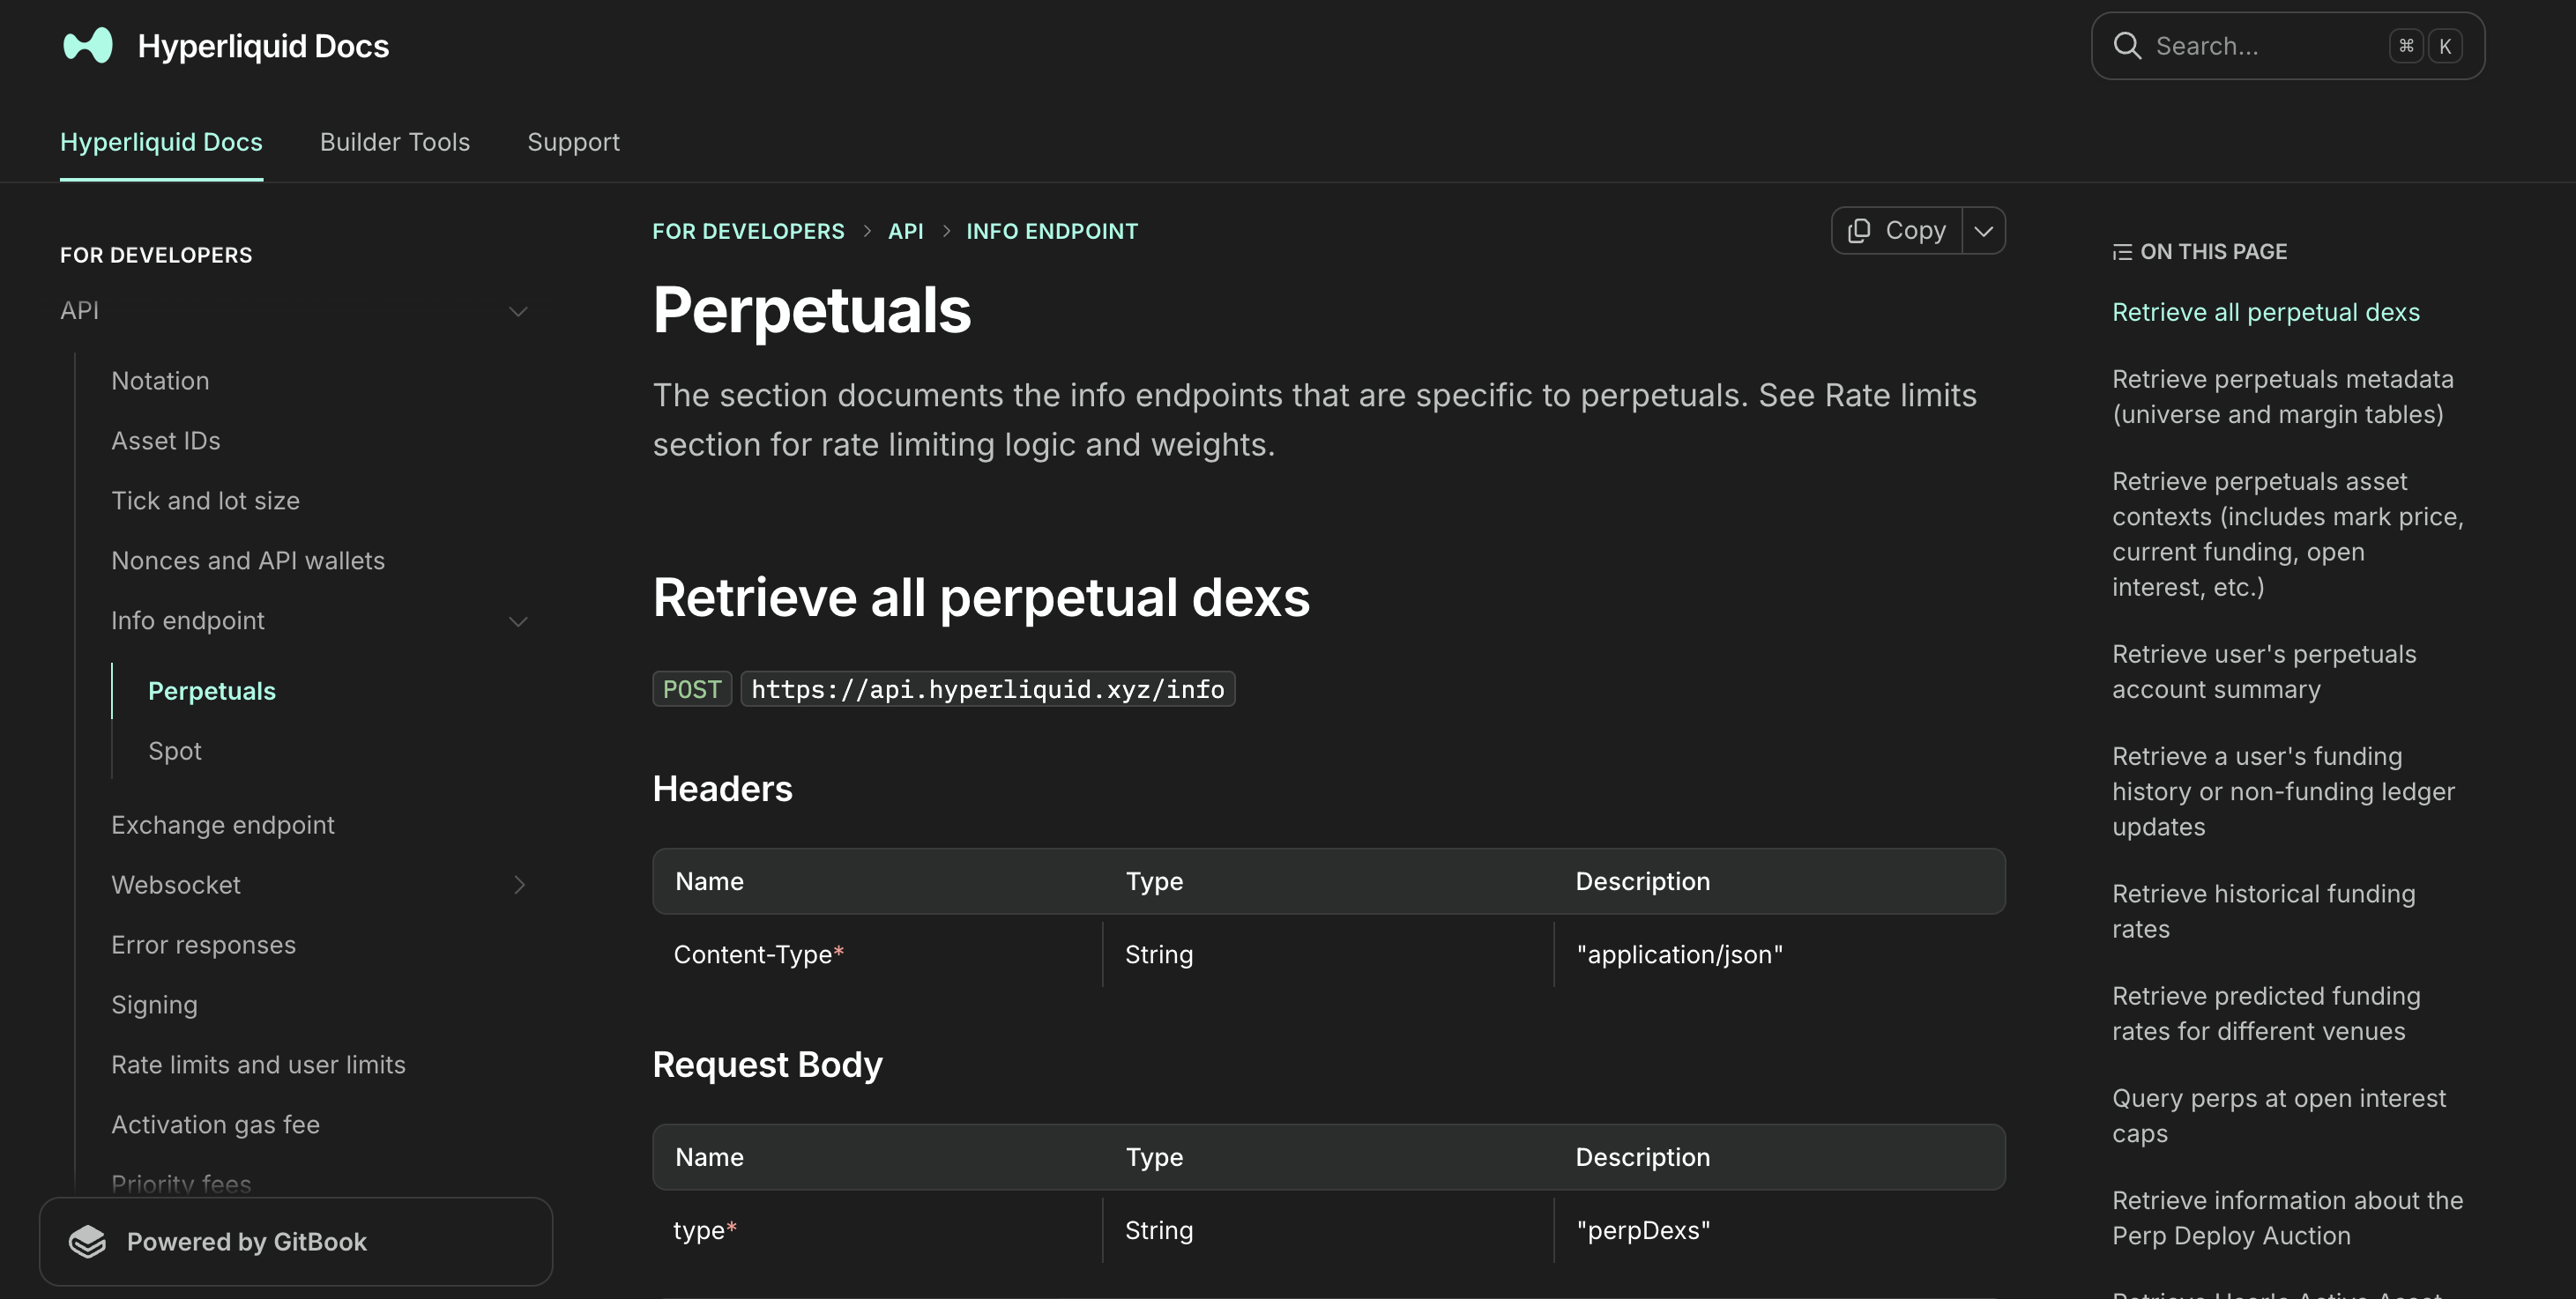Click the Retrieve all perpetual dexs heading
Screen dimensions: 2576x1299
tap(981, 598)
